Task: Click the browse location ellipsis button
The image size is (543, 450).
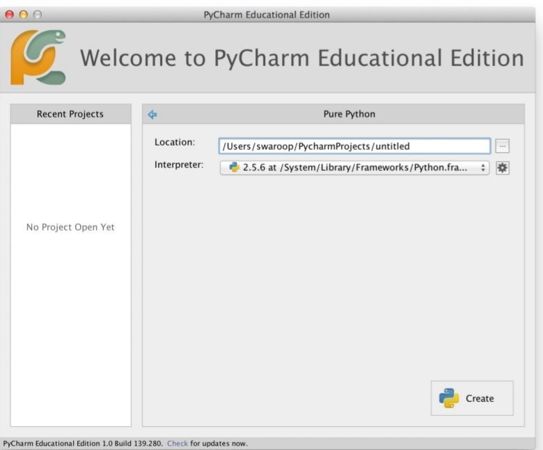Action: [x=502, y=146]
